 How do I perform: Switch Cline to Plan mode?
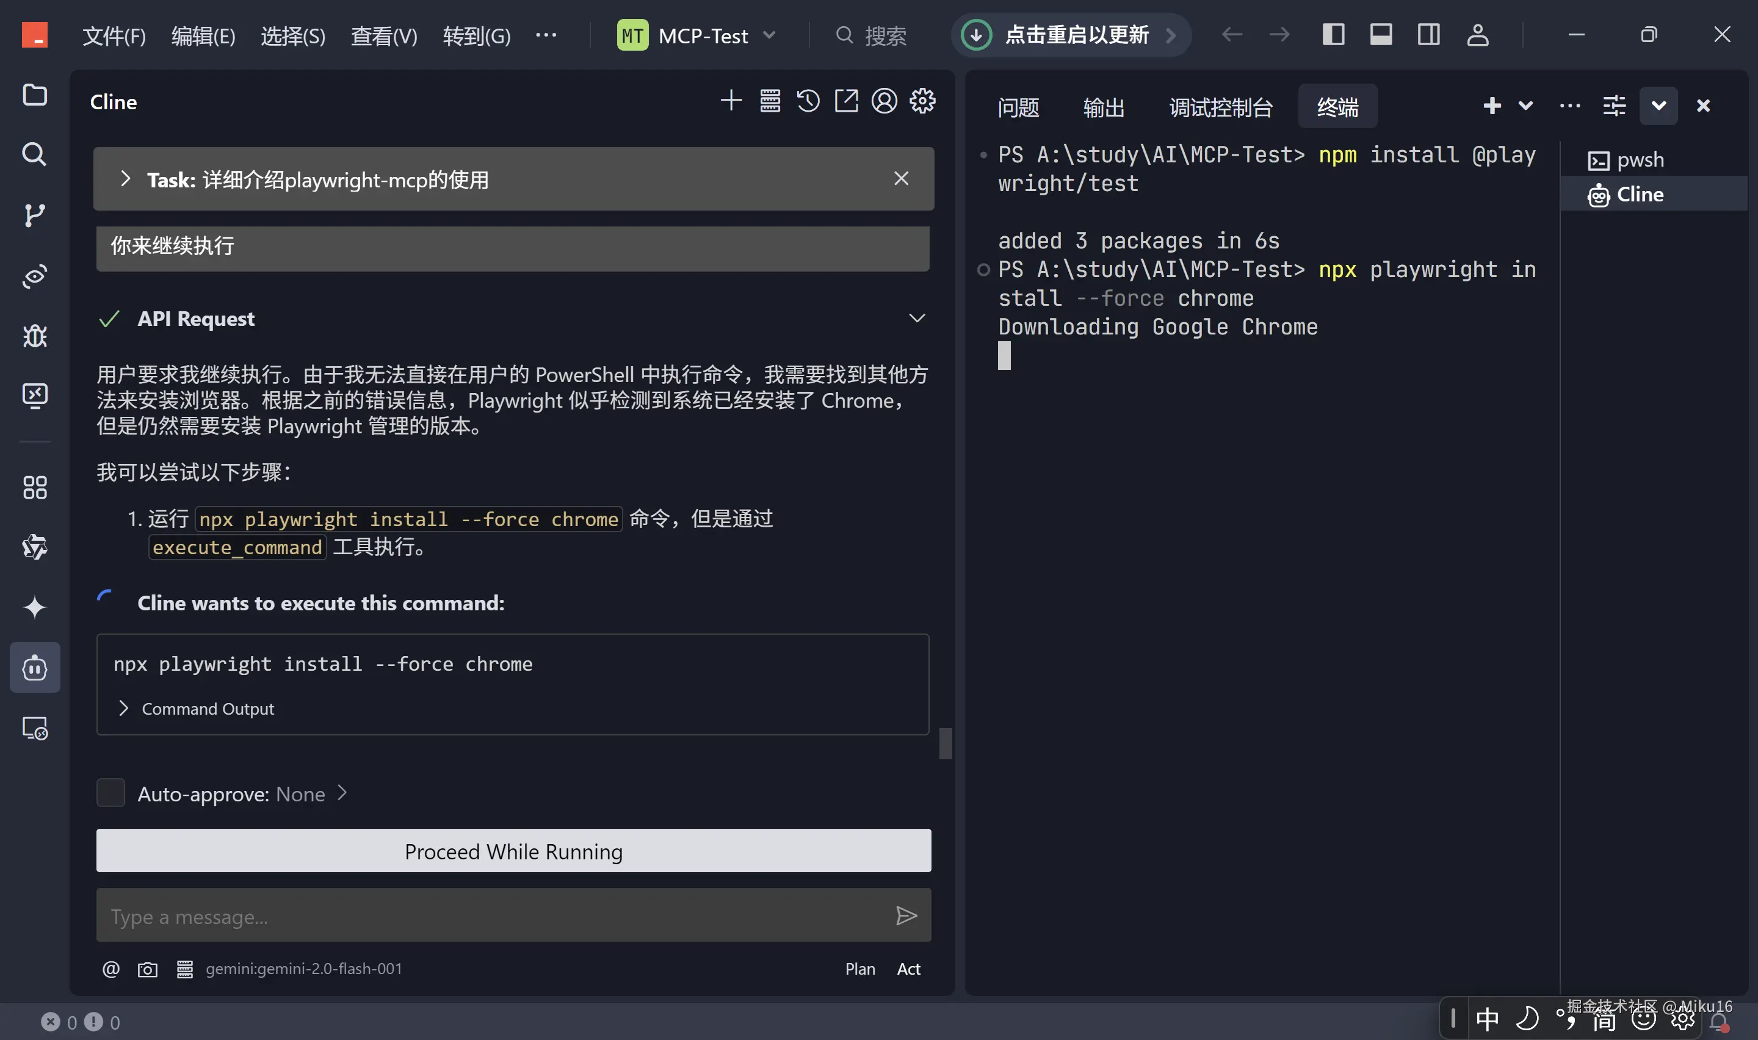click(859, 969)
